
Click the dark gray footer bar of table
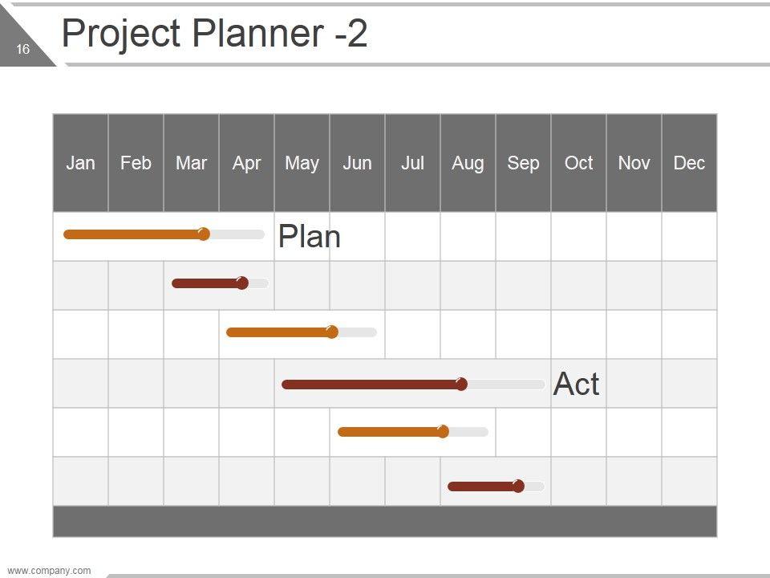pos(384,521)
